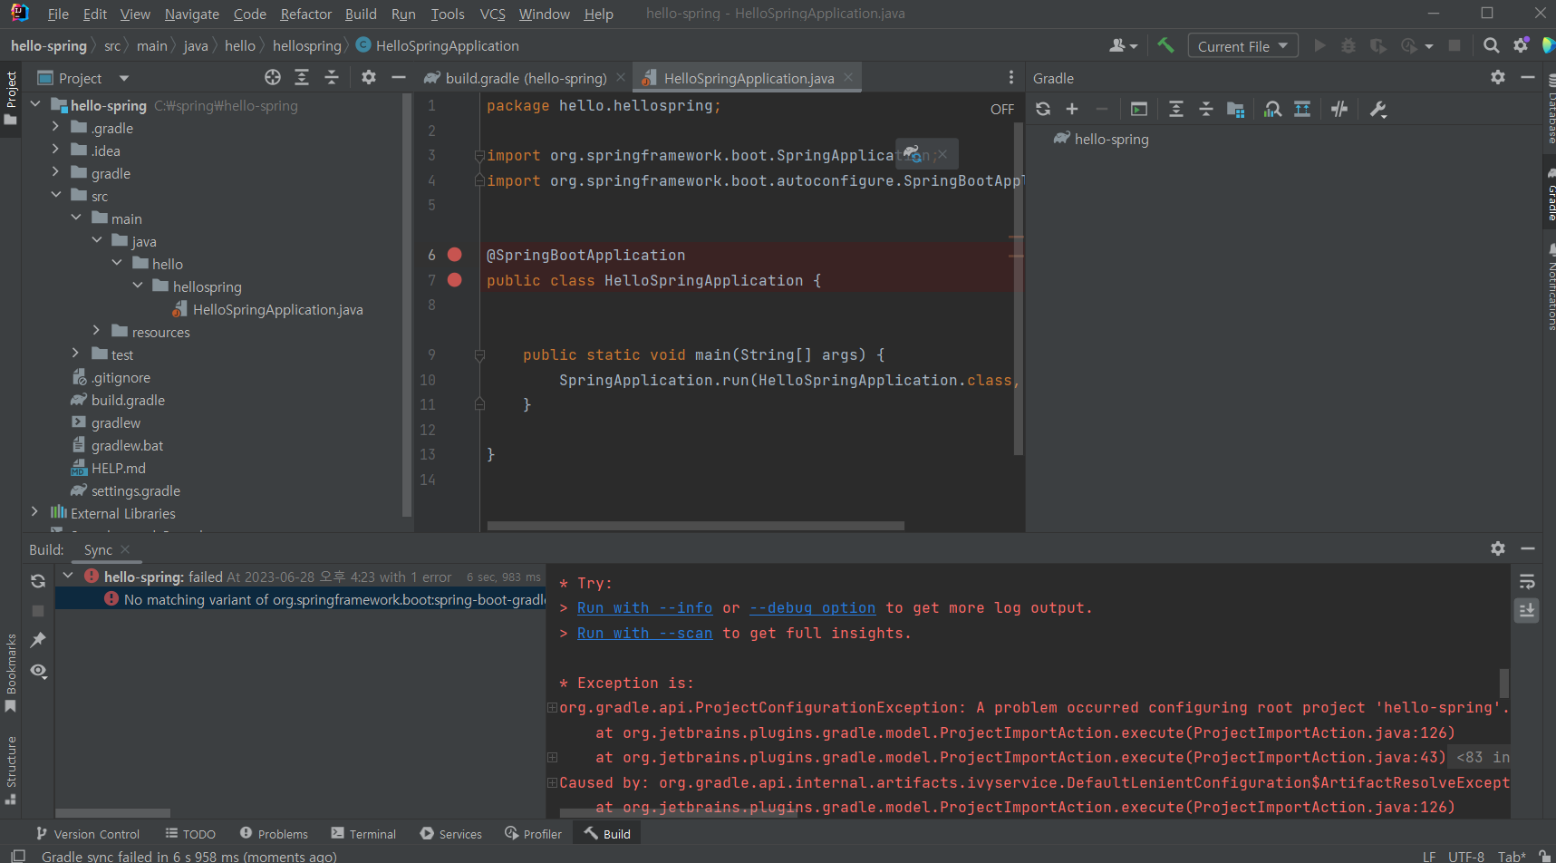Open Project view mode dropdown
Image resolution: width=1556 pixels, height=863 pixels.
(124, 78)
